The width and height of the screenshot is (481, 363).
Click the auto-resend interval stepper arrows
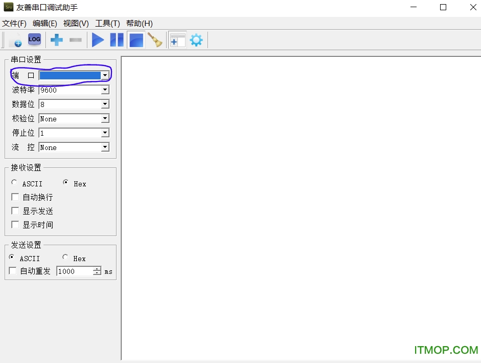[x=97, y=271]
